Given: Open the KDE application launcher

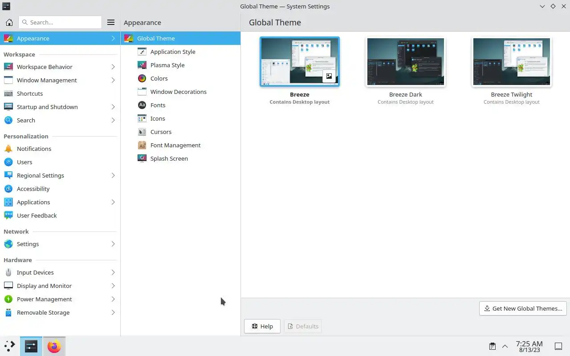Looking at the screenshot, I should tap(9, 346).
